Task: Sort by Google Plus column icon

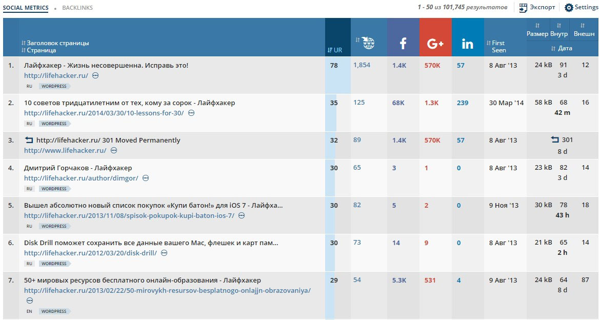Action: coord(435,44)
